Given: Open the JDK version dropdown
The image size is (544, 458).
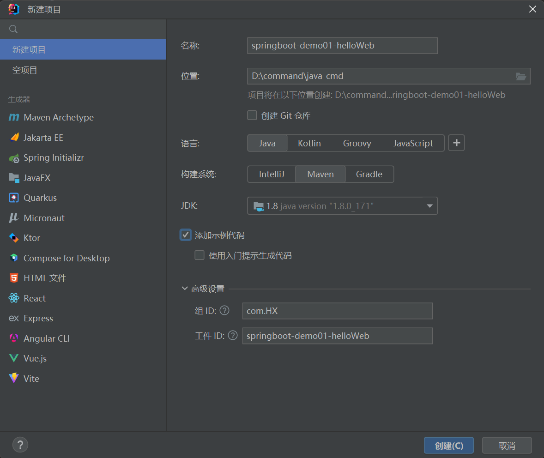Looking at the screenshot, I should click(x=429, y=206).
